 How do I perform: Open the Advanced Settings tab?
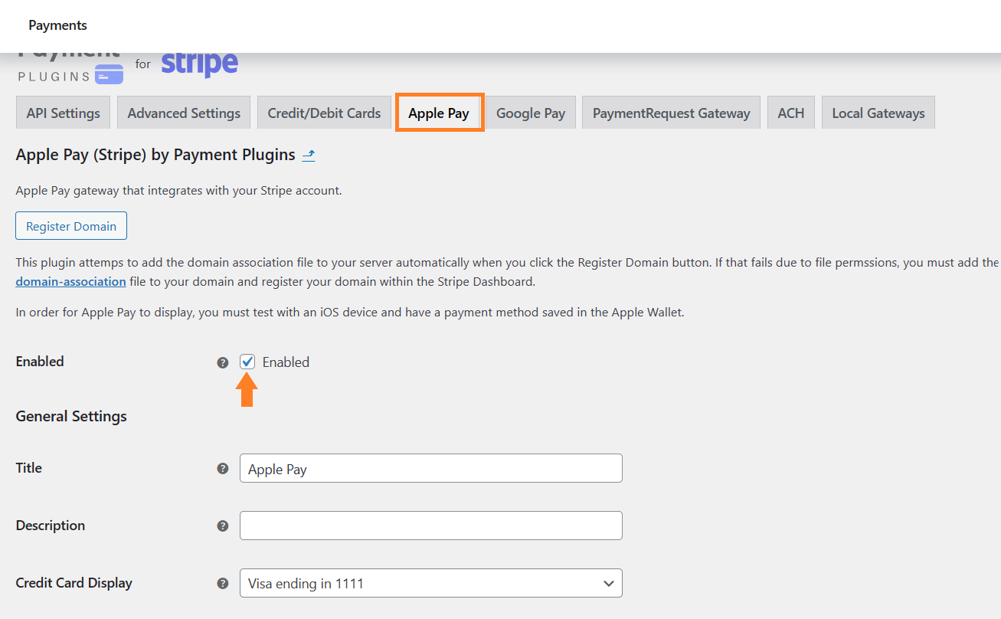point(184,113)
